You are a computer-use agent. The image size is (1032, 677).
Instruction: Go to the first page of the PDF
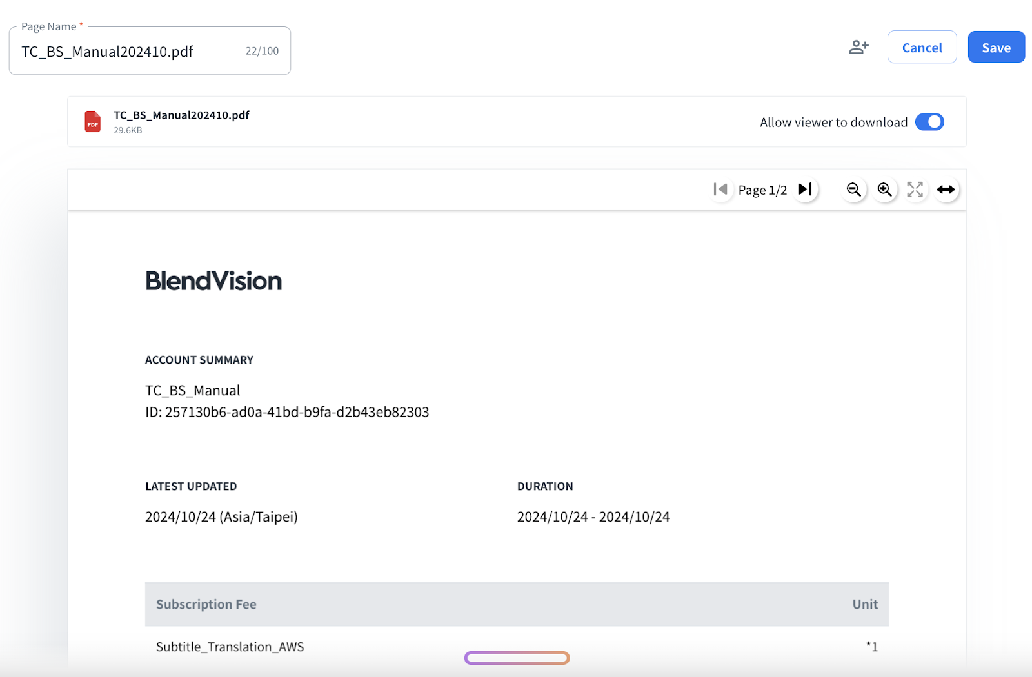click(x=720, y=190)
